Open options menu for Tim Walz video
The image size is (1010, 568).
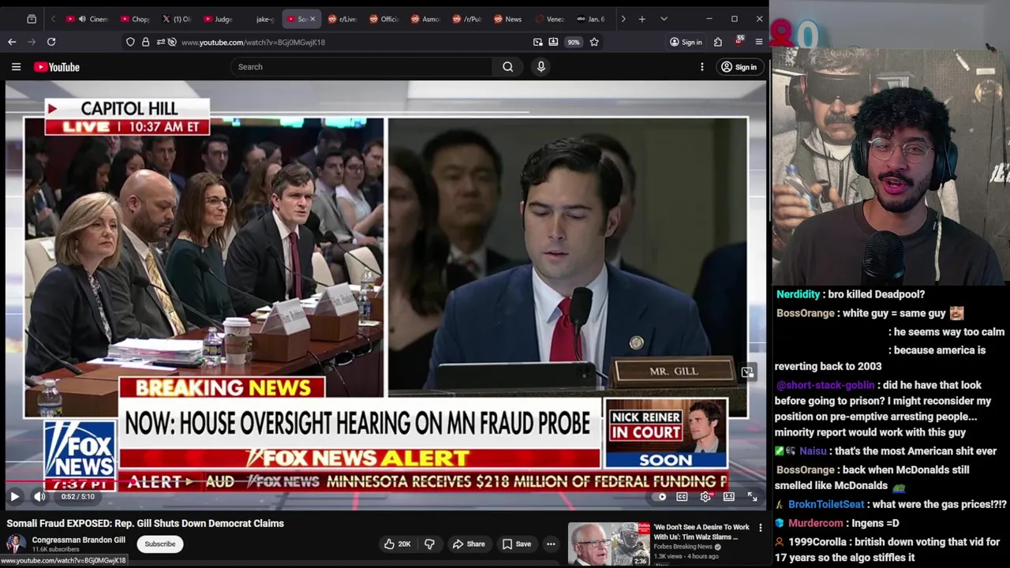pyautogui.click(x=761, y=527)
